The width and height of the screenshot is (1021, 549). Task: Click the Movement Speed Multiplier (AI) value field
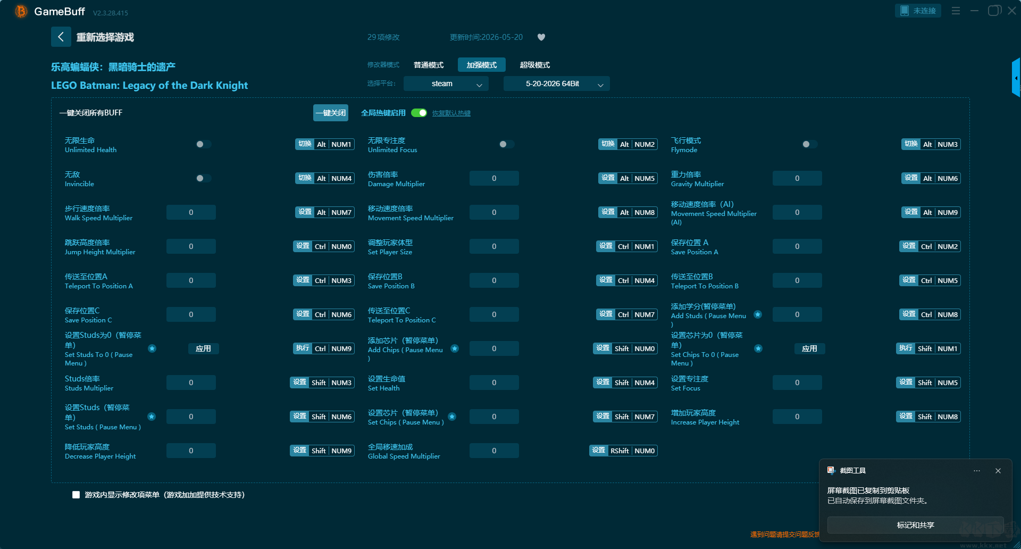pos(797,212)
